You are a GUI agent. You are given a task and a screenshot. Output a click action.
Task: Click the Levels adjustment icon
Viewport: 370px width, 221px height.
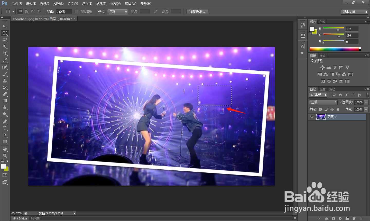[x=329, y=68]
